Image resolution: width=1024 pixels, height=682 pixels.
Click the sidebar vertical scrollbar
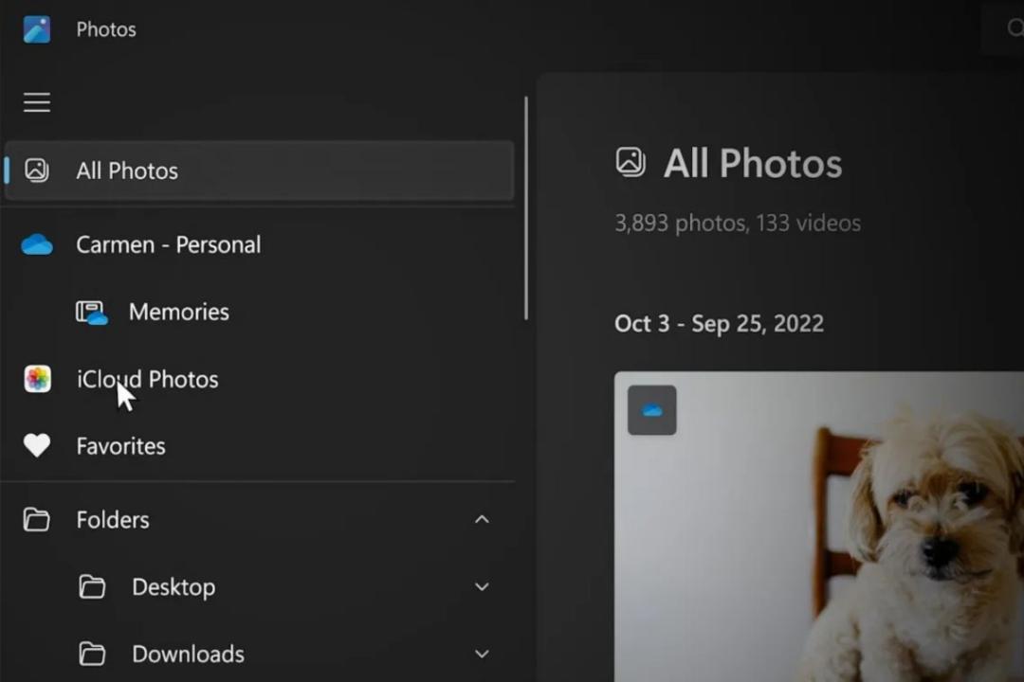525,208
